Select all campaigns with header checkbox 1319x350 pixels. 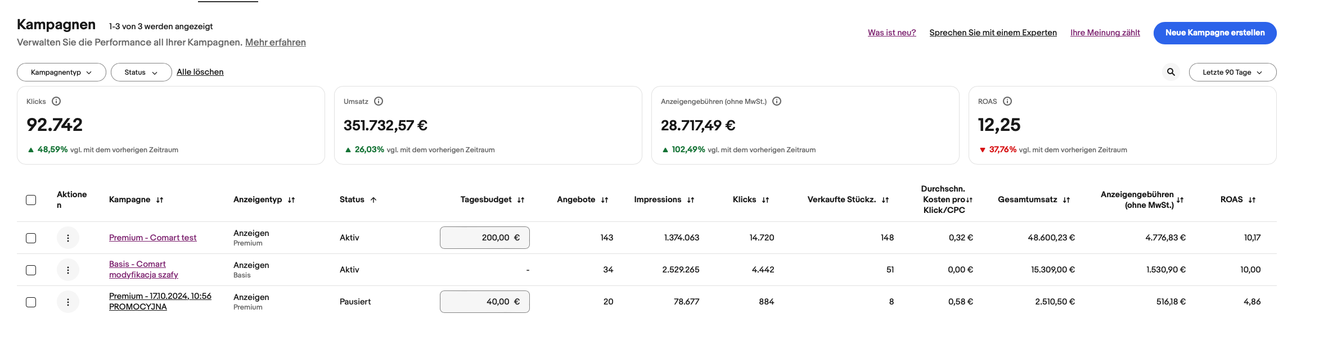coord(31,200)
